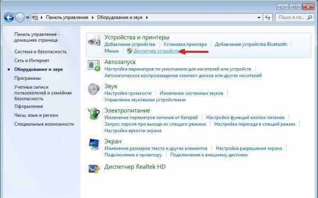Click Подключение к проектору link

click(133, 155)
